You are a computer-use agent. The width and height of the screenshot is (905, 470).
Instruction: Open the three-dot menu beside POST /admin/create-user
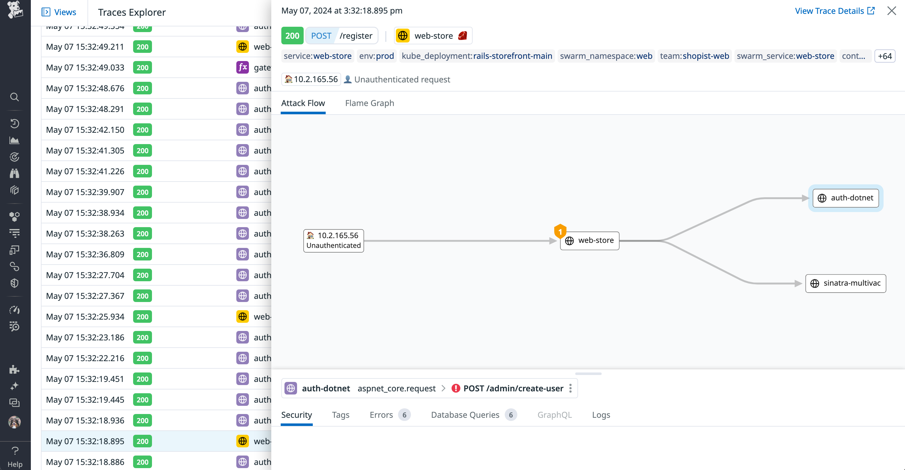570,388
